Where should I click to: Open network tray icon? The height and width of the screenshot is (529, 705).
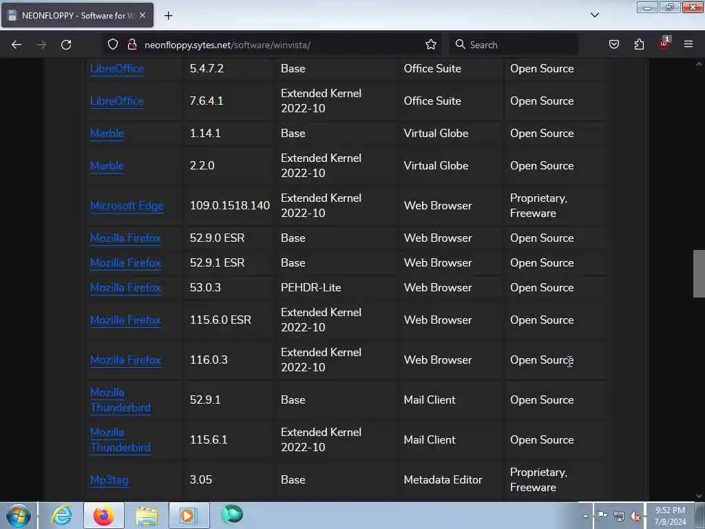[619, 516]
